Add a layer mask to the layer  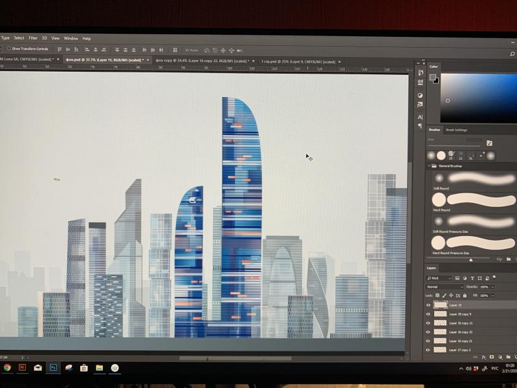tap(492, 358)
